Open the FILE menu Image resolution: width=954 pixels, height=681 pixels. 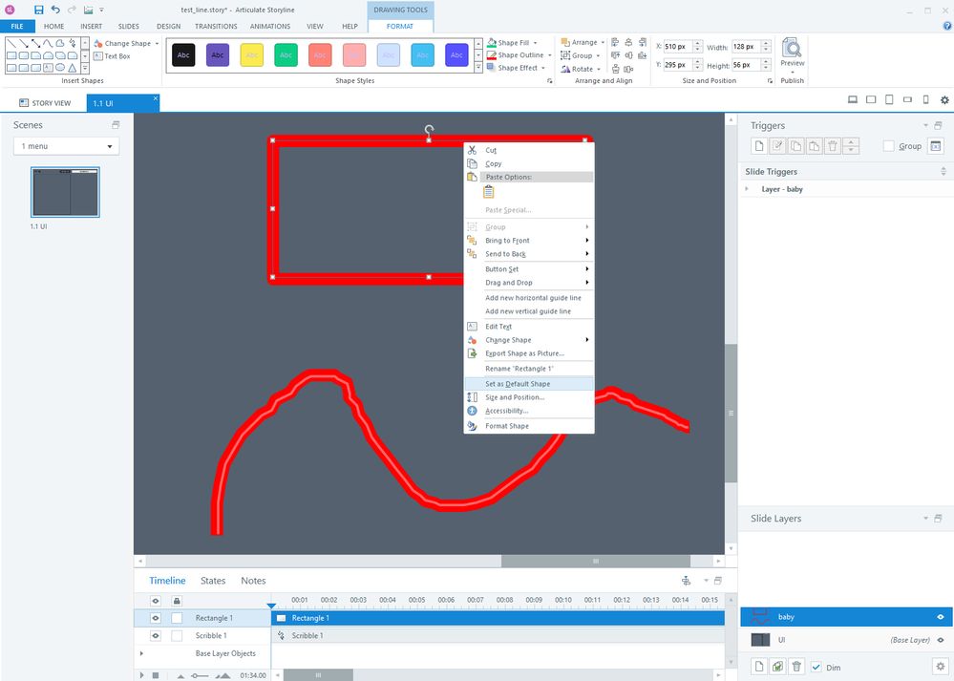[17, 26]
